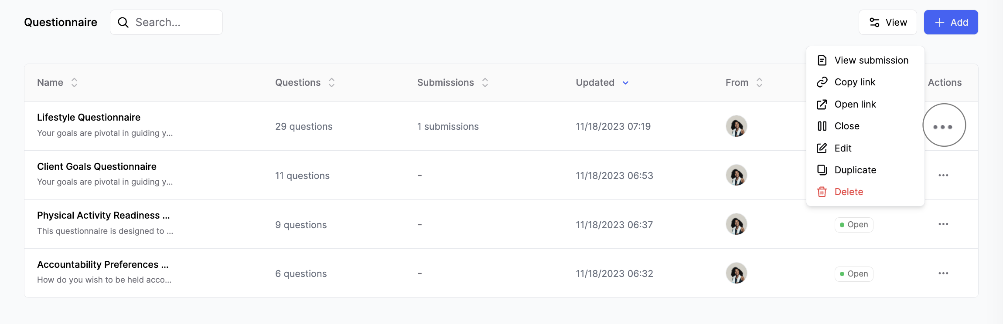Open the actions menu for Client Goals Questionnaire
Screen dimensions: 1003x324
coord(943,175)
